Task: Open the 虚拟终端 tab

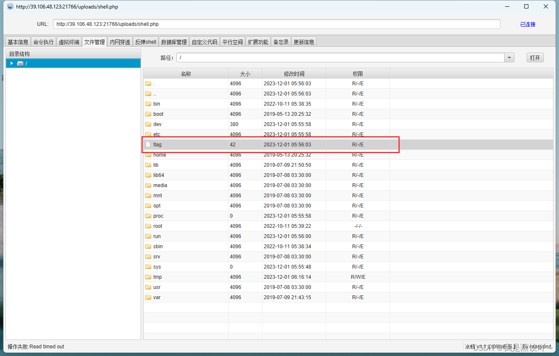Action: (69, 42)
